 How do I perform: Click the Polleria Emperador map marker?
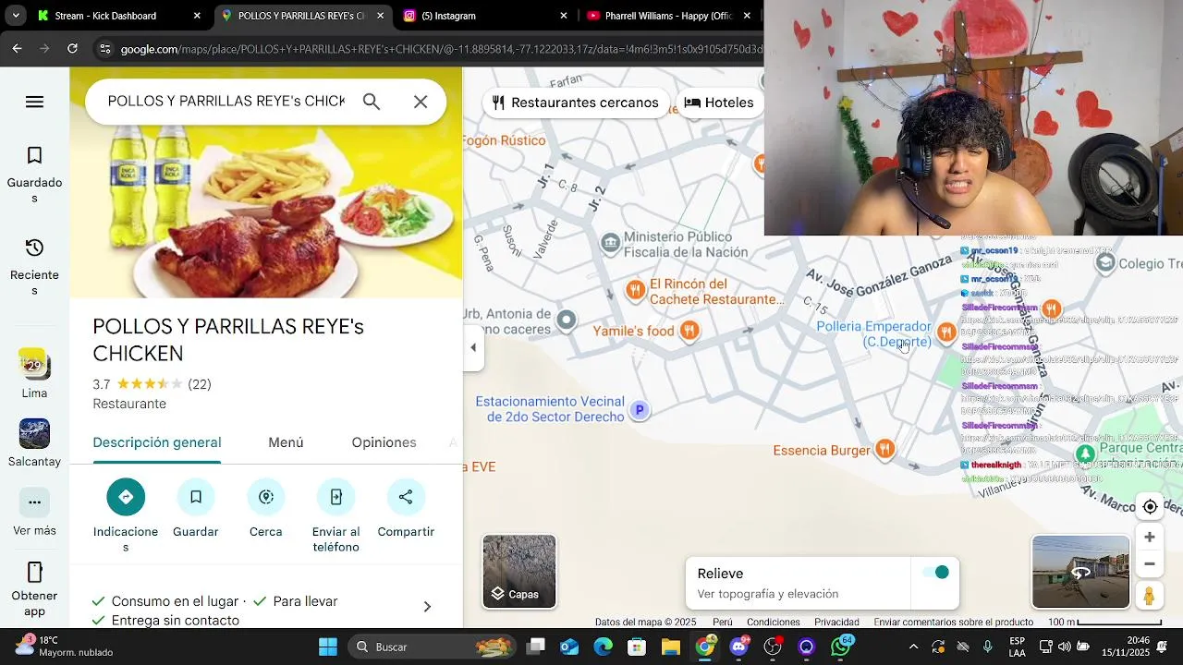pyautogui.click(x=945, y=332)
